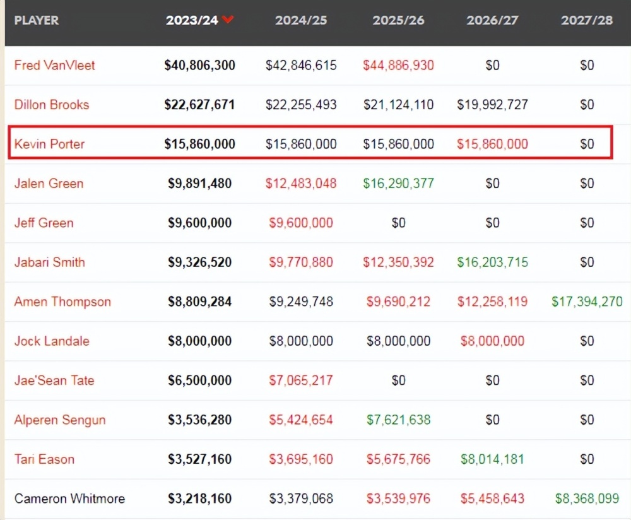
Task: Select Jae'Sean Tate's name link
Action: point(54,381)
